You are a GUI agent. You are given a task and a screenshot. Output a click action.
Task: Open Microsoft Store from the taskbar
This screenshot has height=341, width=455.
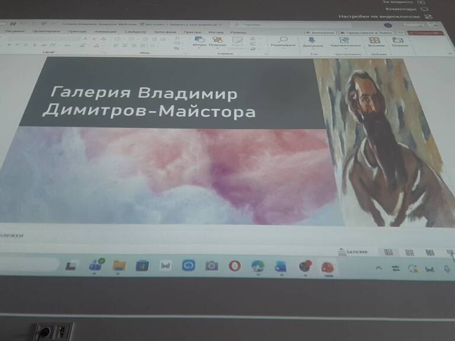pyautogui.click(x=142, y=266)
